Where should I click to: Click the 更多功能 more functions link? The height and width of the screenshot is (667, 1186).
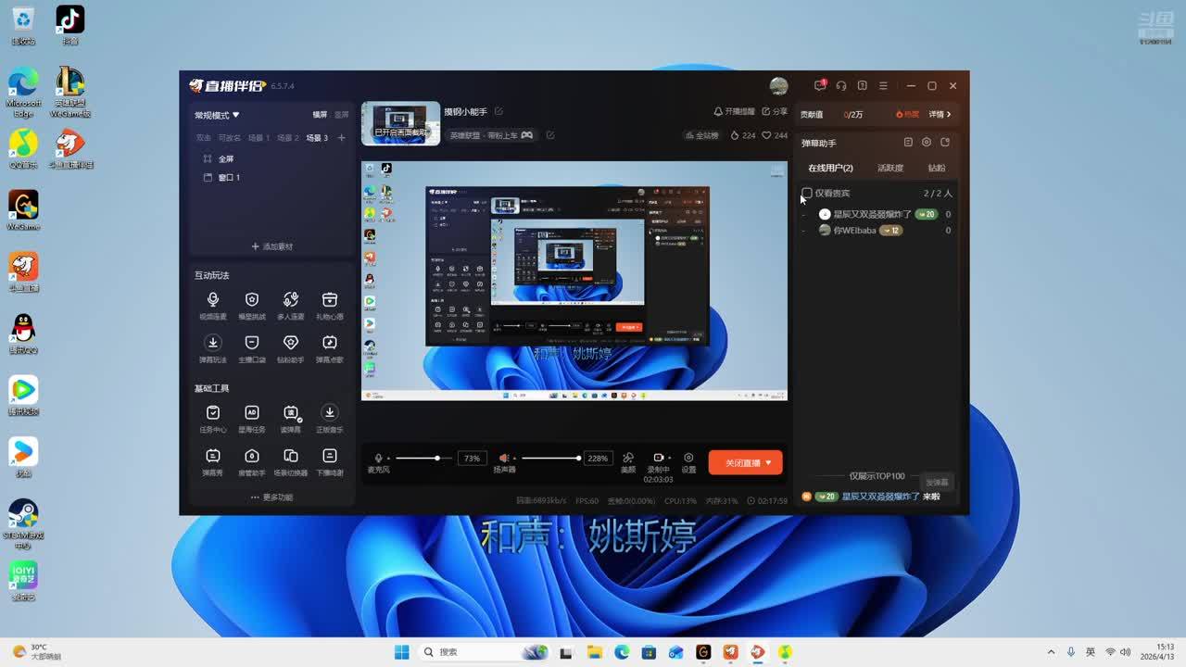click(x=271, y=497)
